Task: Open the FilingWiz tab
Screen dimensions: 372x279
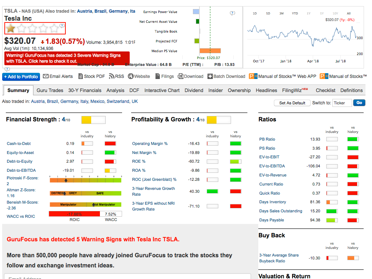Action: (x=295, y=90)
